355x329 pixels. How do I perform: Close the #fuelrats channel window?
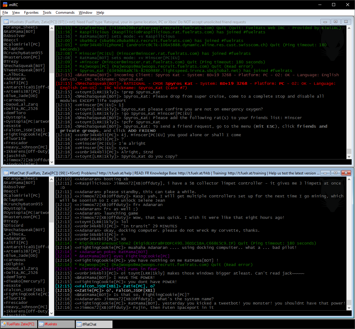pos(346,22)
